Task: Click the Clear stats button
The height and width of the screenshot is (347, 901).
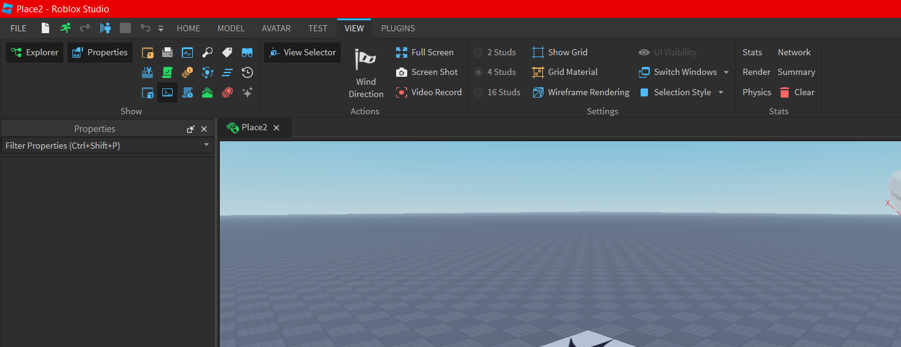Action: [x=797, y=93]
